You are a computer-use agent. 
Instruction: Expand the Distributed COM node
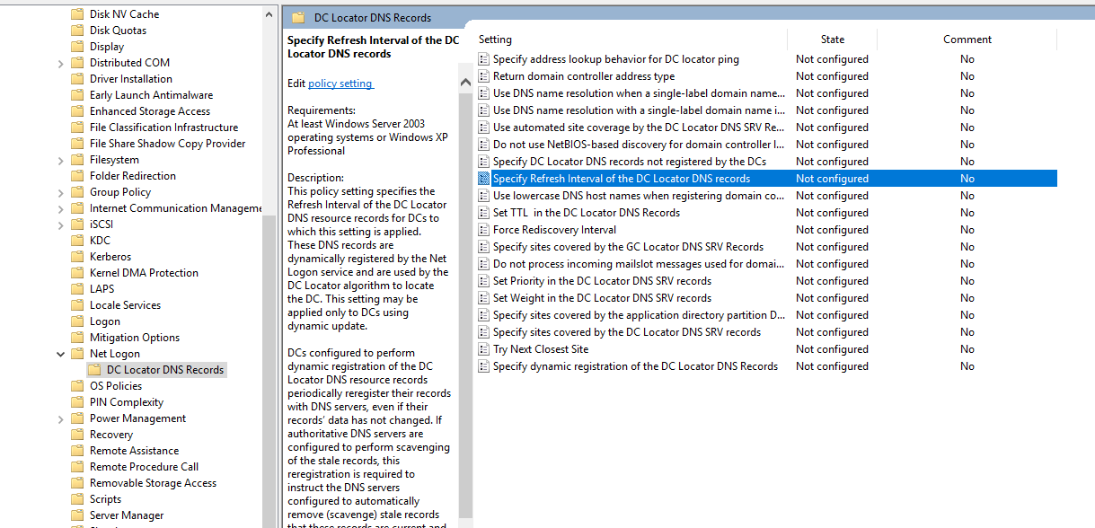(60, 62)
